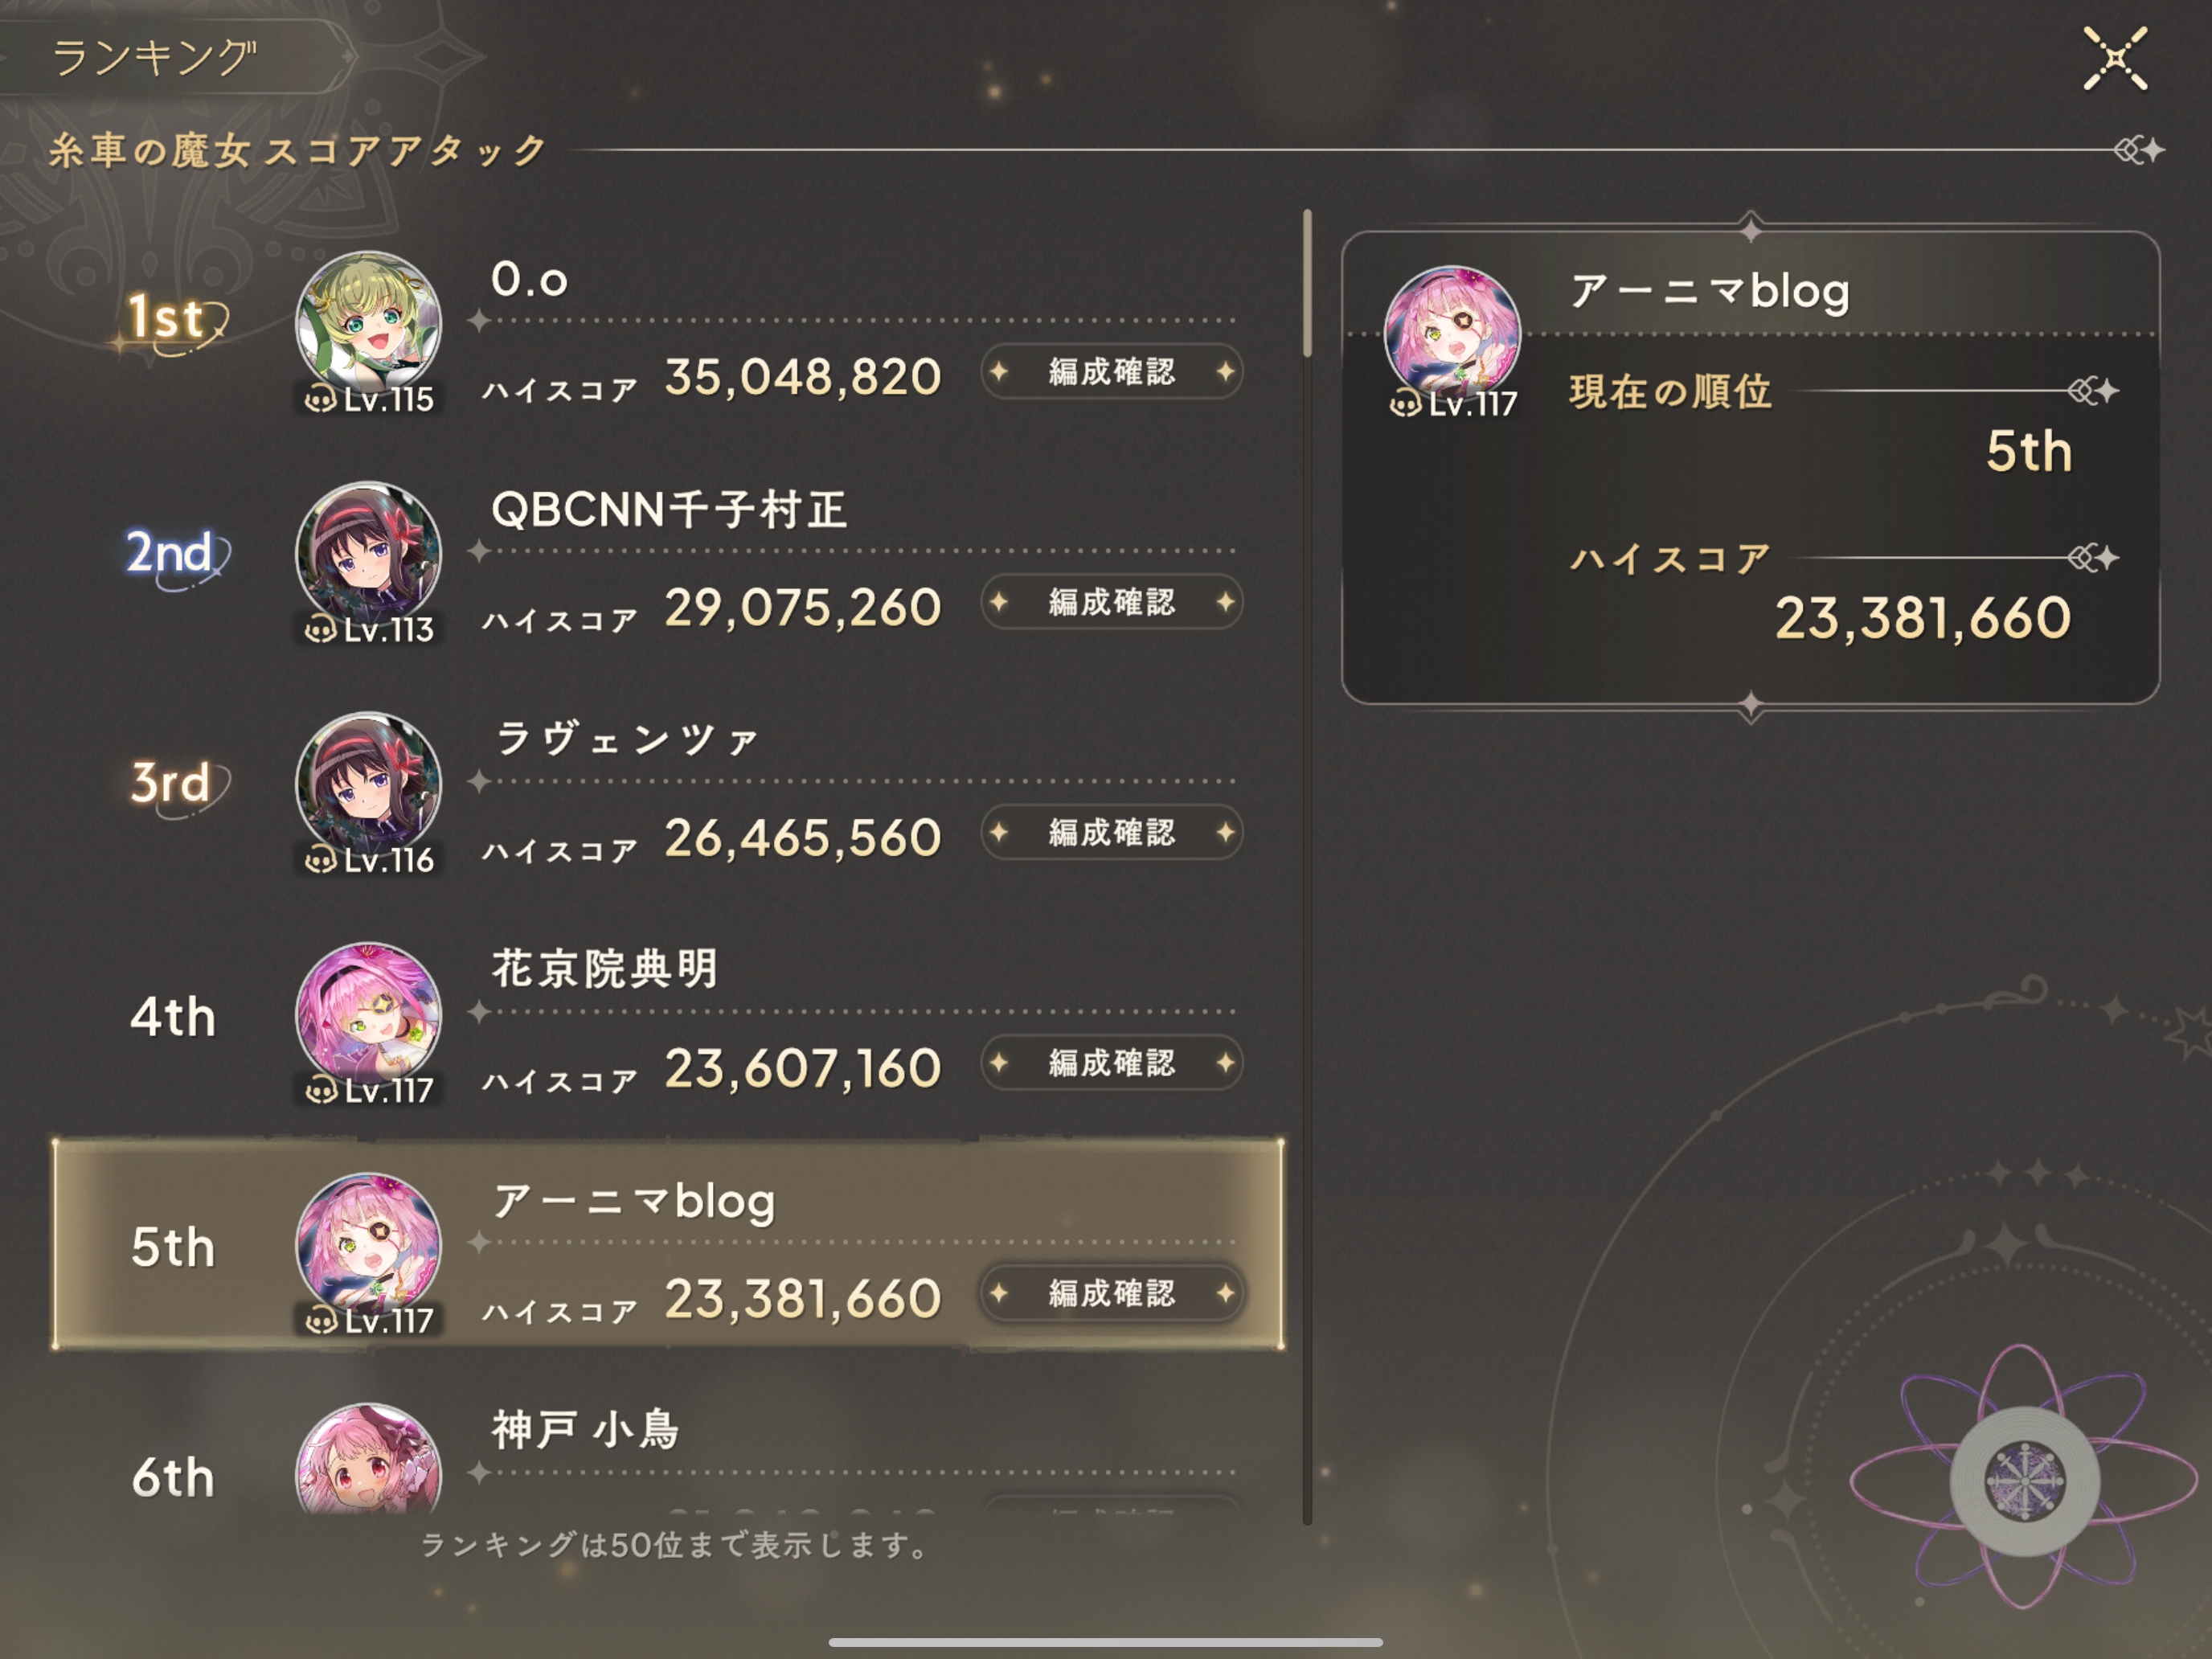This screenshot has width=2212, height=1659.
Task: Tap the floating purple atom orb icon
Action: coord(2024,1479)
